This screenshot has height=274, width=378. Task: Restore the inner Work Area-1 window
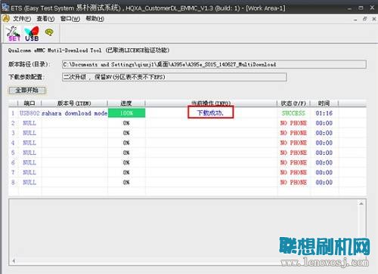click(364, 19)
